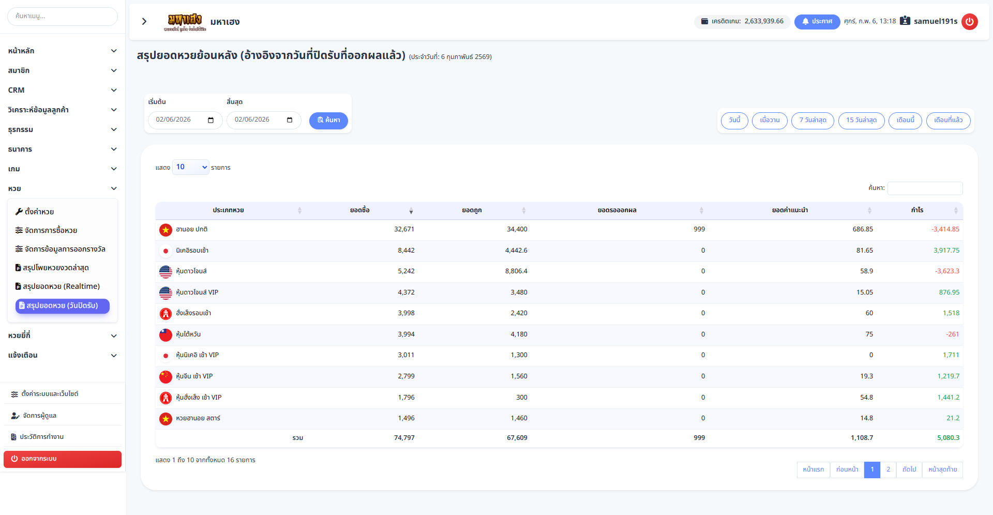Click the USA flag icon for หุ้นดาวโจนส์ VIP
Viewport: 993px width, 515px height.
coord(165,293)
